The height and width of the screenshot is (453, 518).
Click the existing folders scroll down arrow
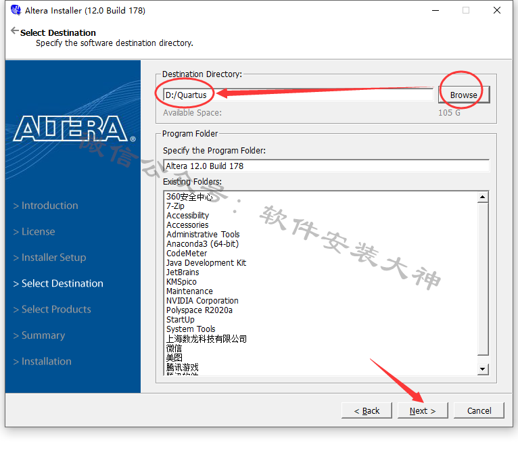(483, 369)
